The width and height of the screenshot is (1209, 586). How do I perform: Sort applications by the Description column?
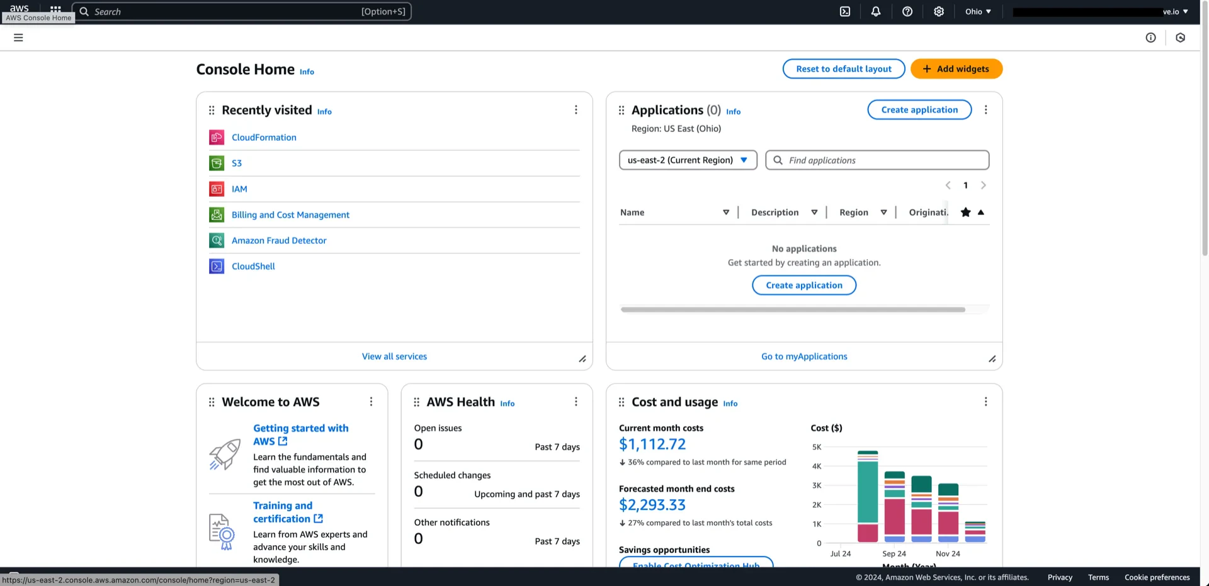coord(814,213)
